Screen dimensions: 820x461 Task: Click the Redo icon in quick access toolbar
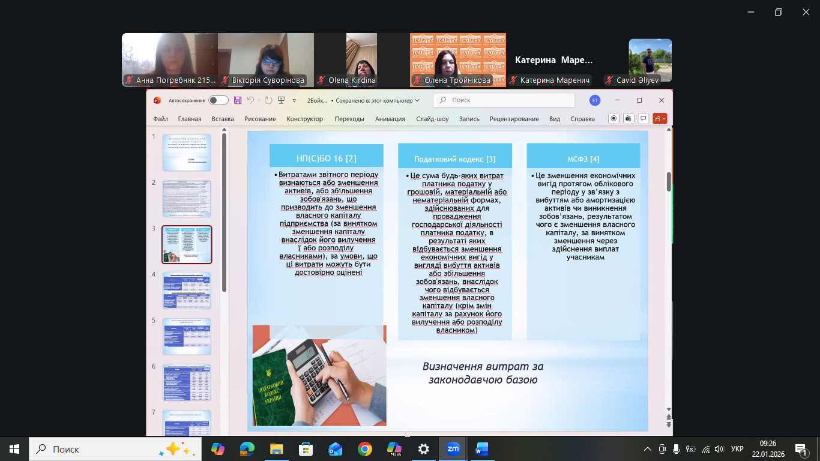coord(268,100)
